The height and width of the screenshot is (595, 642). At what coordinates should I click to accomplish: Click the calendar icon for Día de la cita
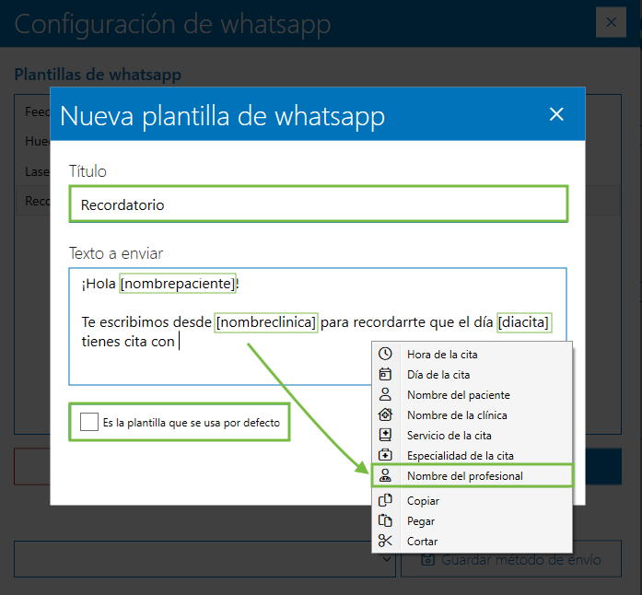pyautogui.click(x=385, y=374)
